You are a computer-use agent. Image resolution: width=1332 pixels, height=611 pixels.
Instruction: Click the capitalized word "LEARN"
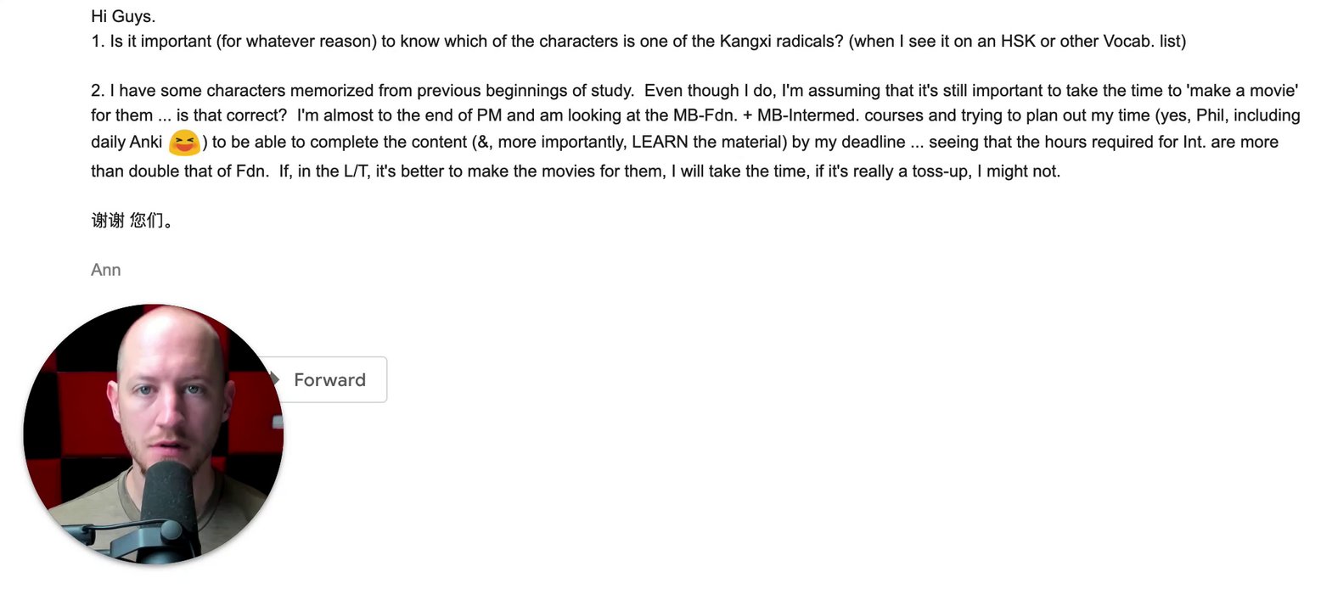click(x=660, y=142)
